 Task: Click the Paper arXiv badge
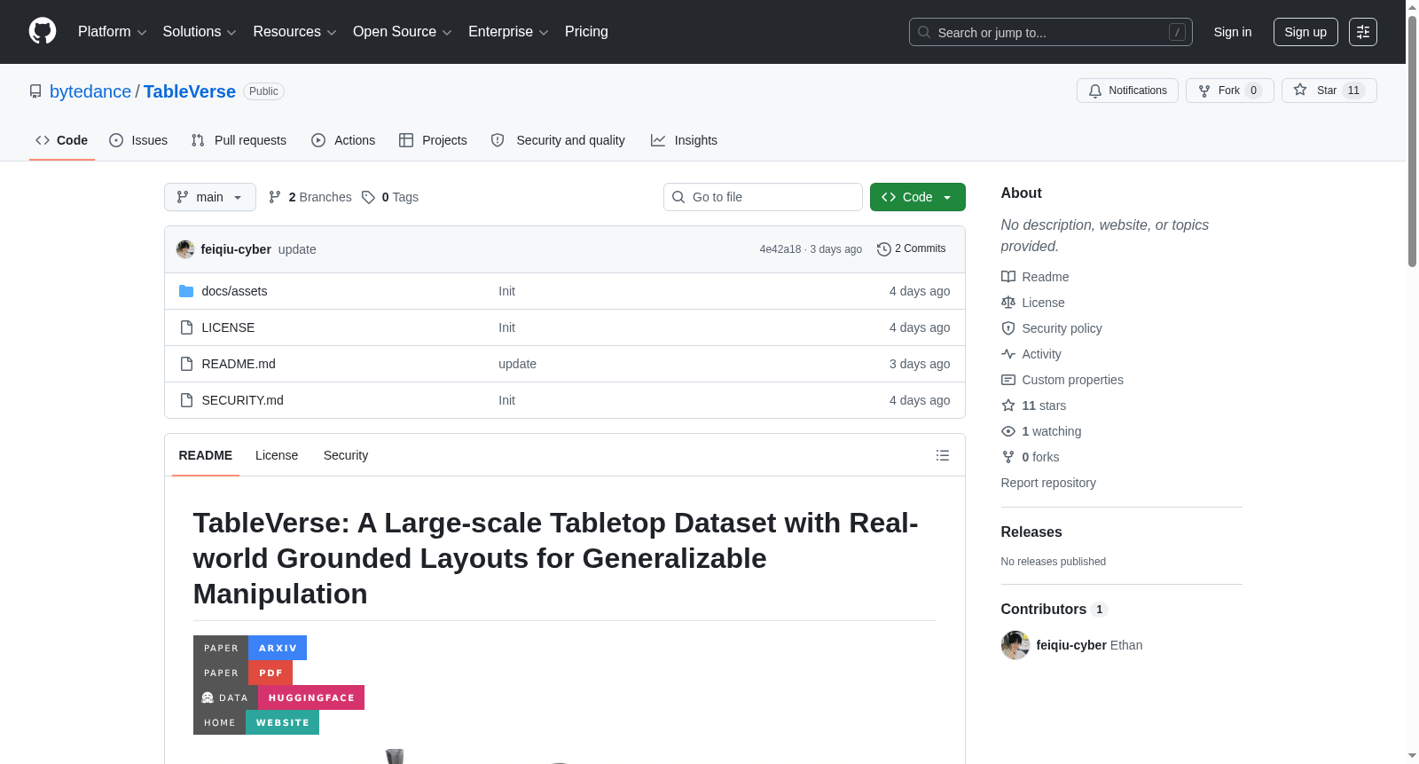250,648
